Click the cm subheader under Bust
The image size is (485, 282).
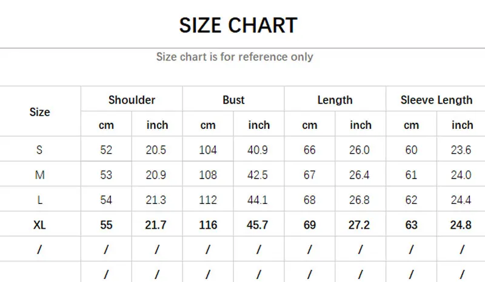tap(208, 125)
